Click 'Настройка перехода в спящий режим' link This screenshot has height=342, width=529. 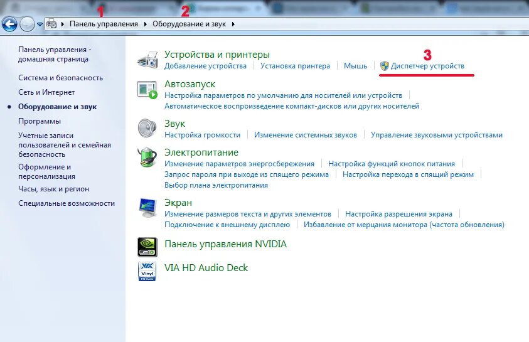pyautogui.click(x=409, y=174)
